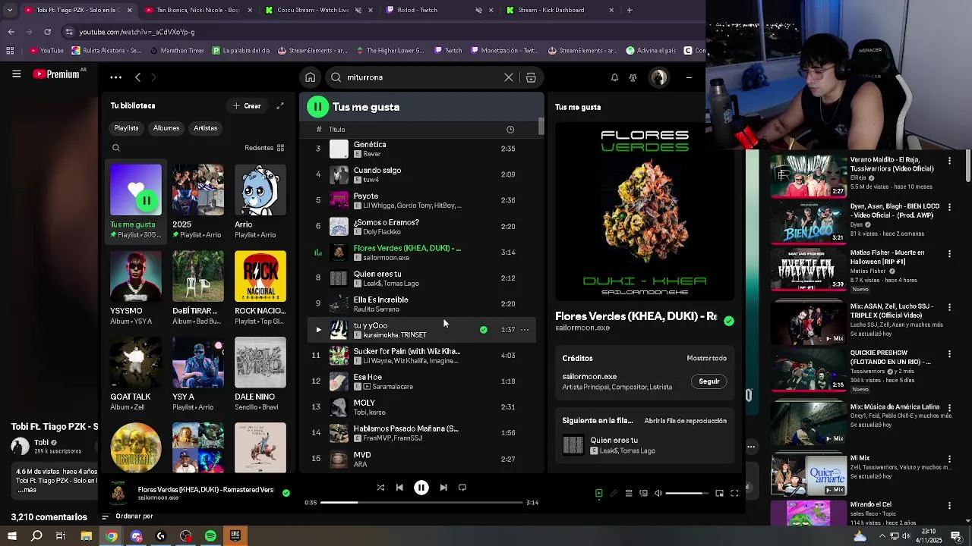Filter library by Artistas

coord(205,128)
